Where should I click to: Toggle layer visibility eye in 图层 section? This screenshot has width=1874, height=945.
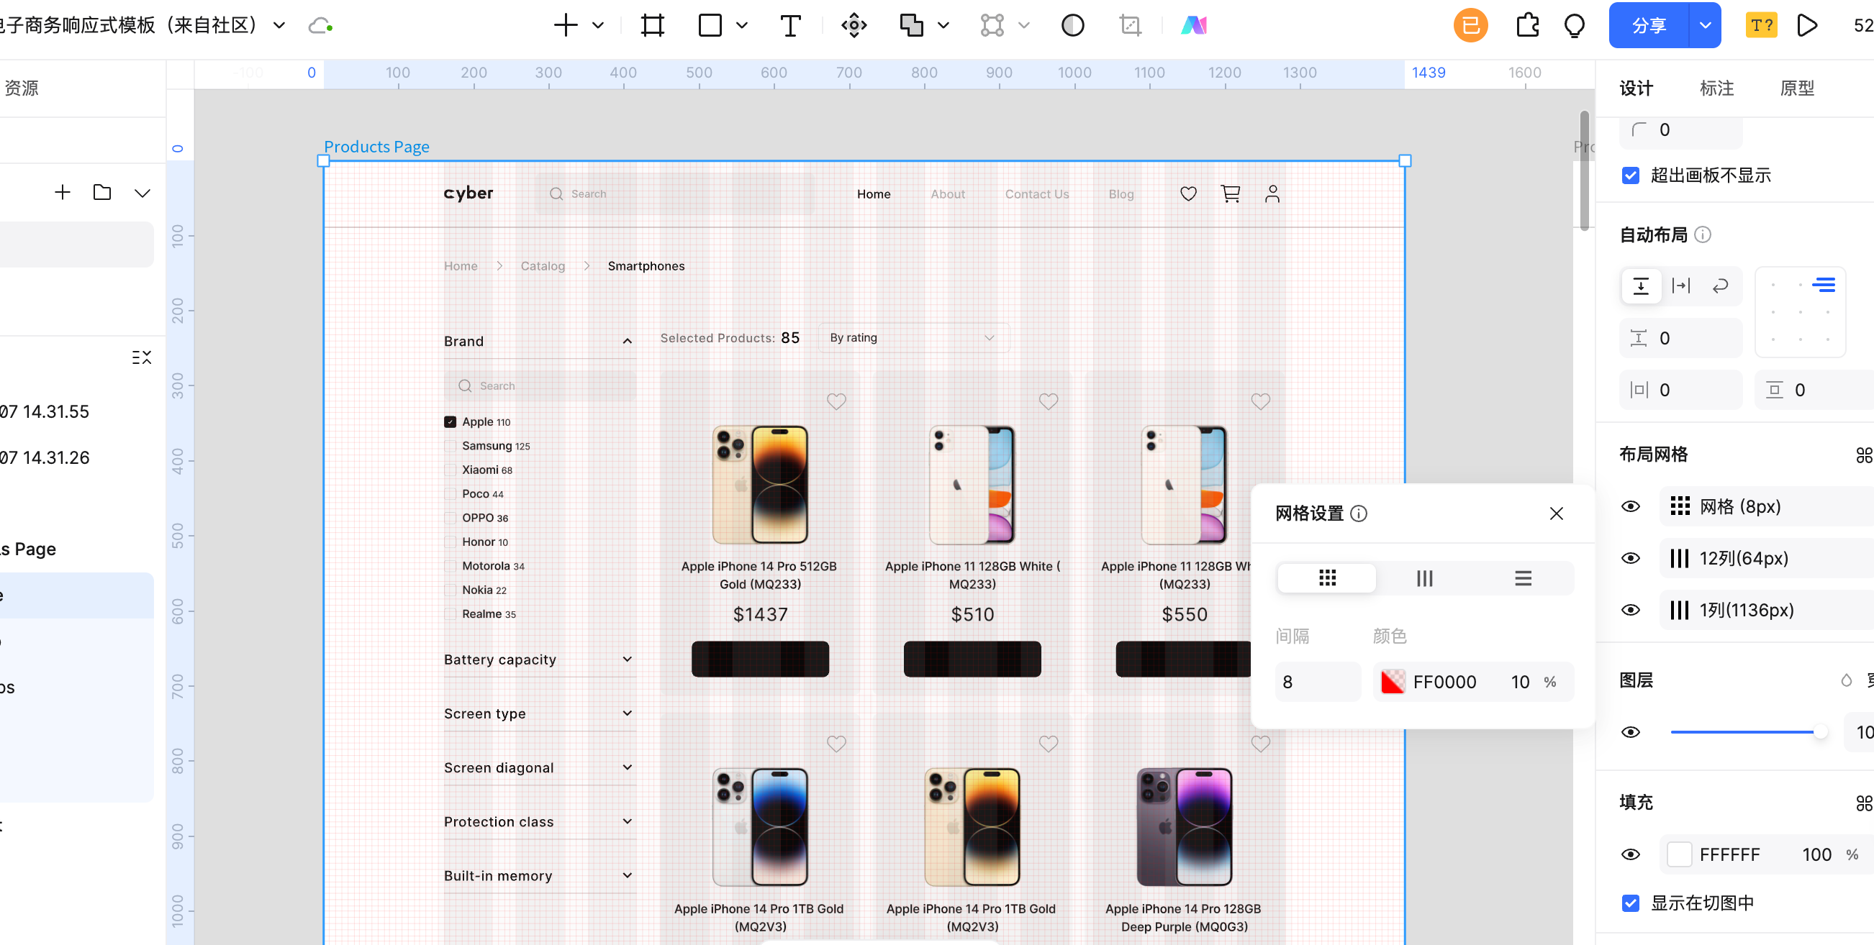(x=1630, y=732)
